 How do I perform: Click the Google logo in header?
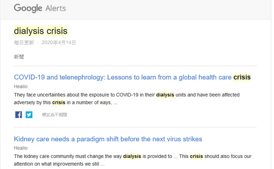28,8
